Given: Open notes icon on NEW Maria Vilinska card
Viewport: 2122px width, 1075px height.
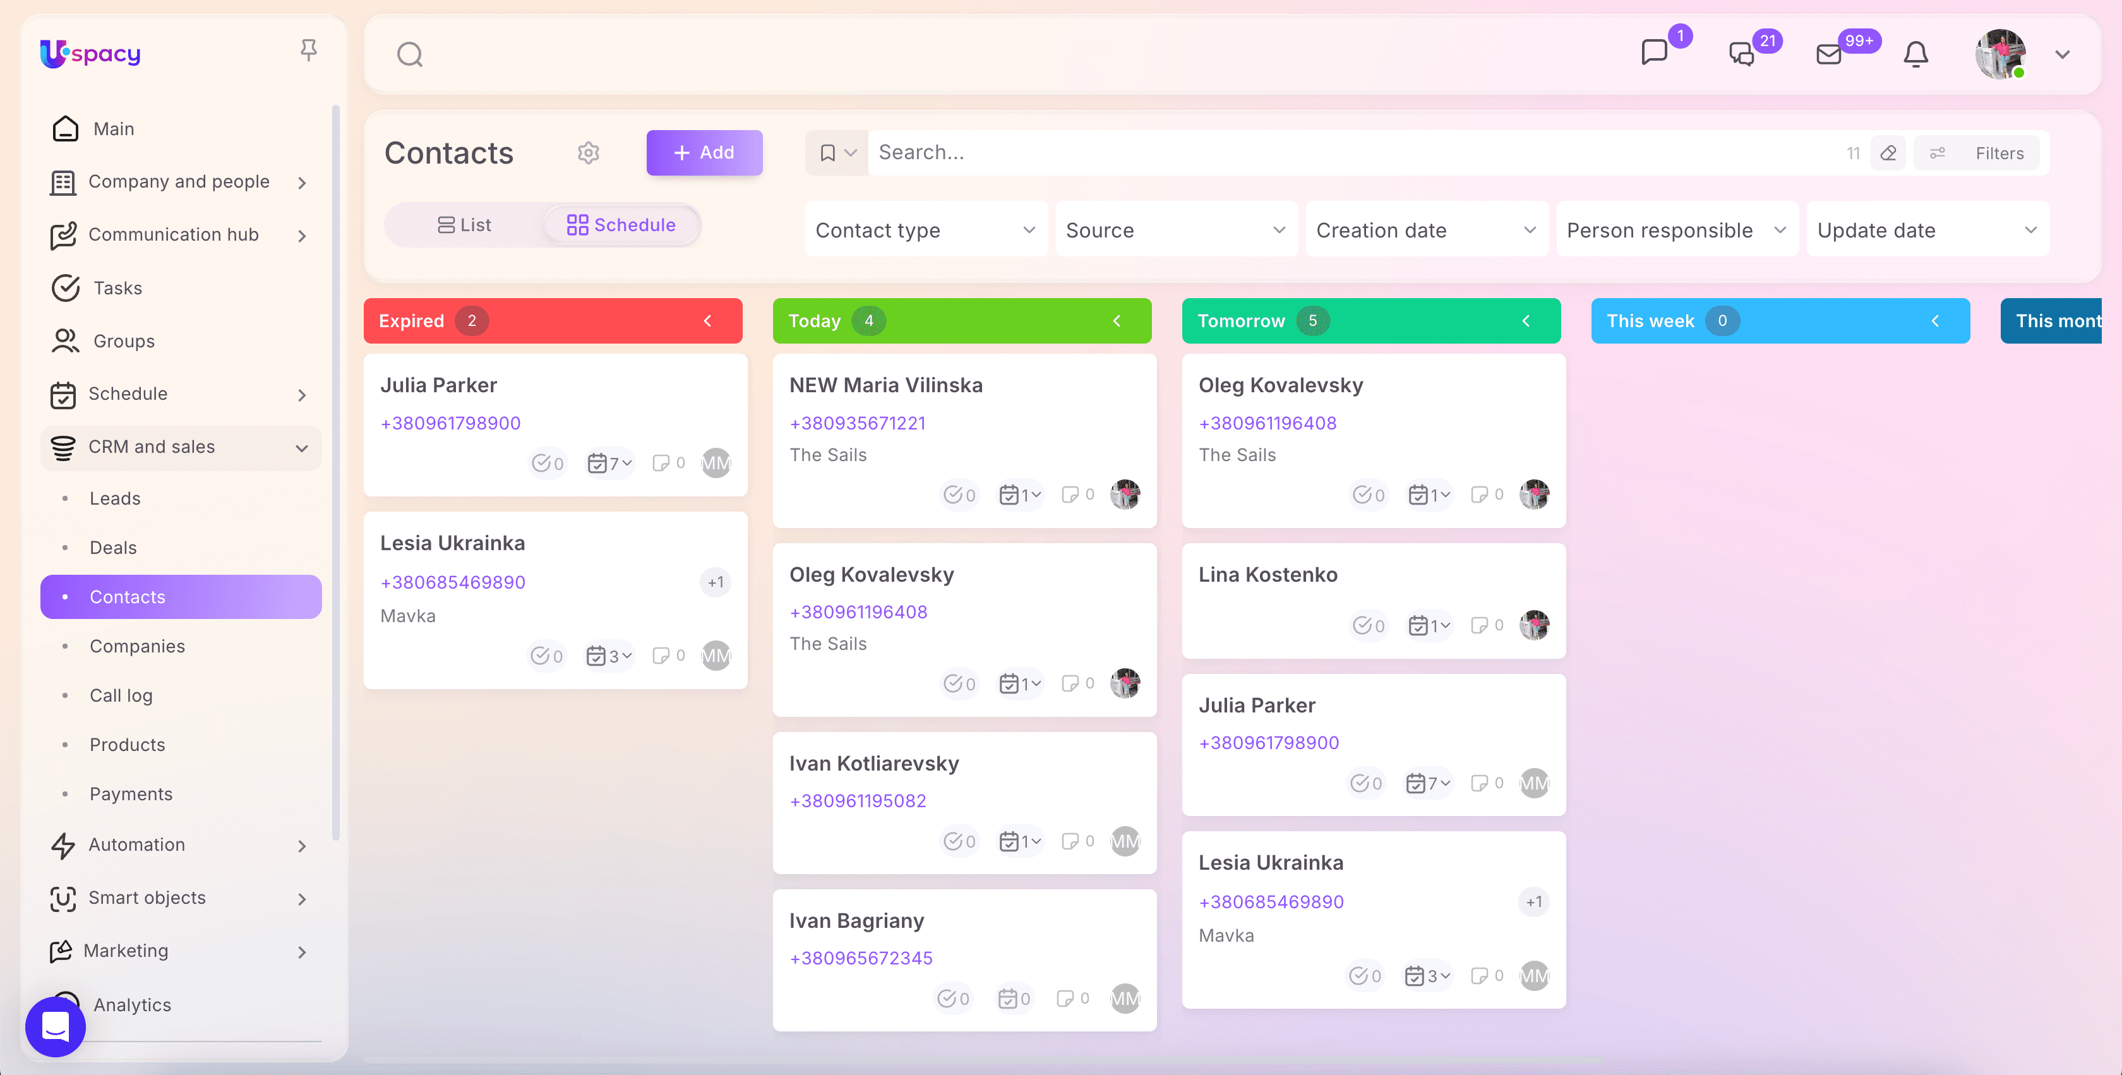Looking at the screenshot, I should click(1077, 495).
